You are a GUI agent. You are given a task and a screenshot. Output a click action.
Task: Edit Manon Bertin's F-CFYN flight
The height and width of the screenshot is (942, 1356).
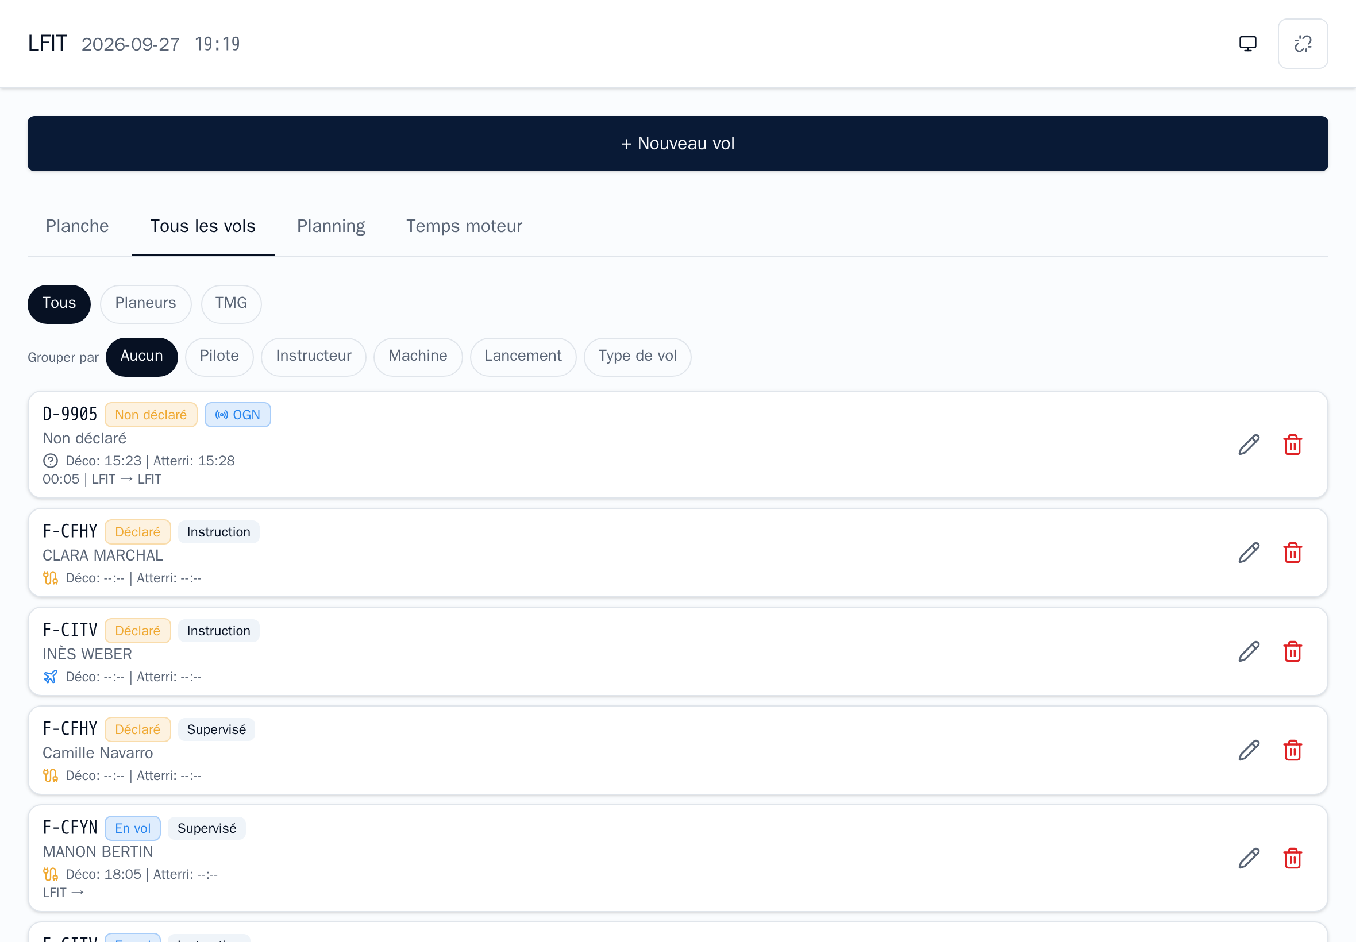(x=1249, y=859)
